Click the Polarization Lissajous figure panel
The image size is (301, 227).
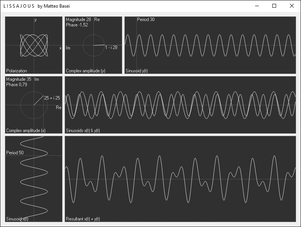(x=34, y=45)
